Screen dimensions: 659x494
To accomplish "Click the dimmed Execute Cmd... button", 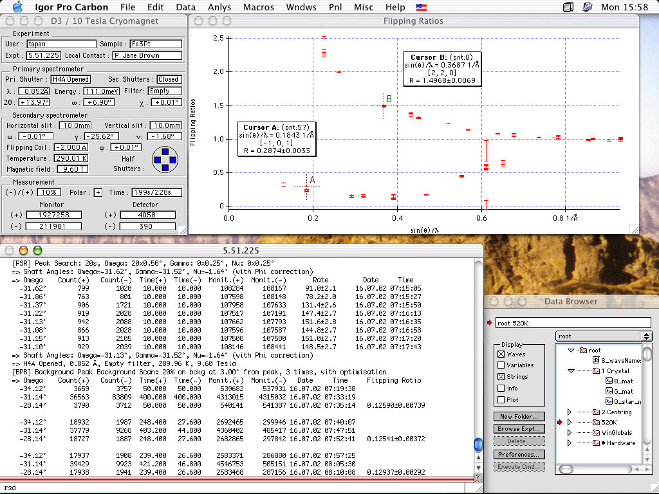I will pyautogui.click(x=519, y=467).
